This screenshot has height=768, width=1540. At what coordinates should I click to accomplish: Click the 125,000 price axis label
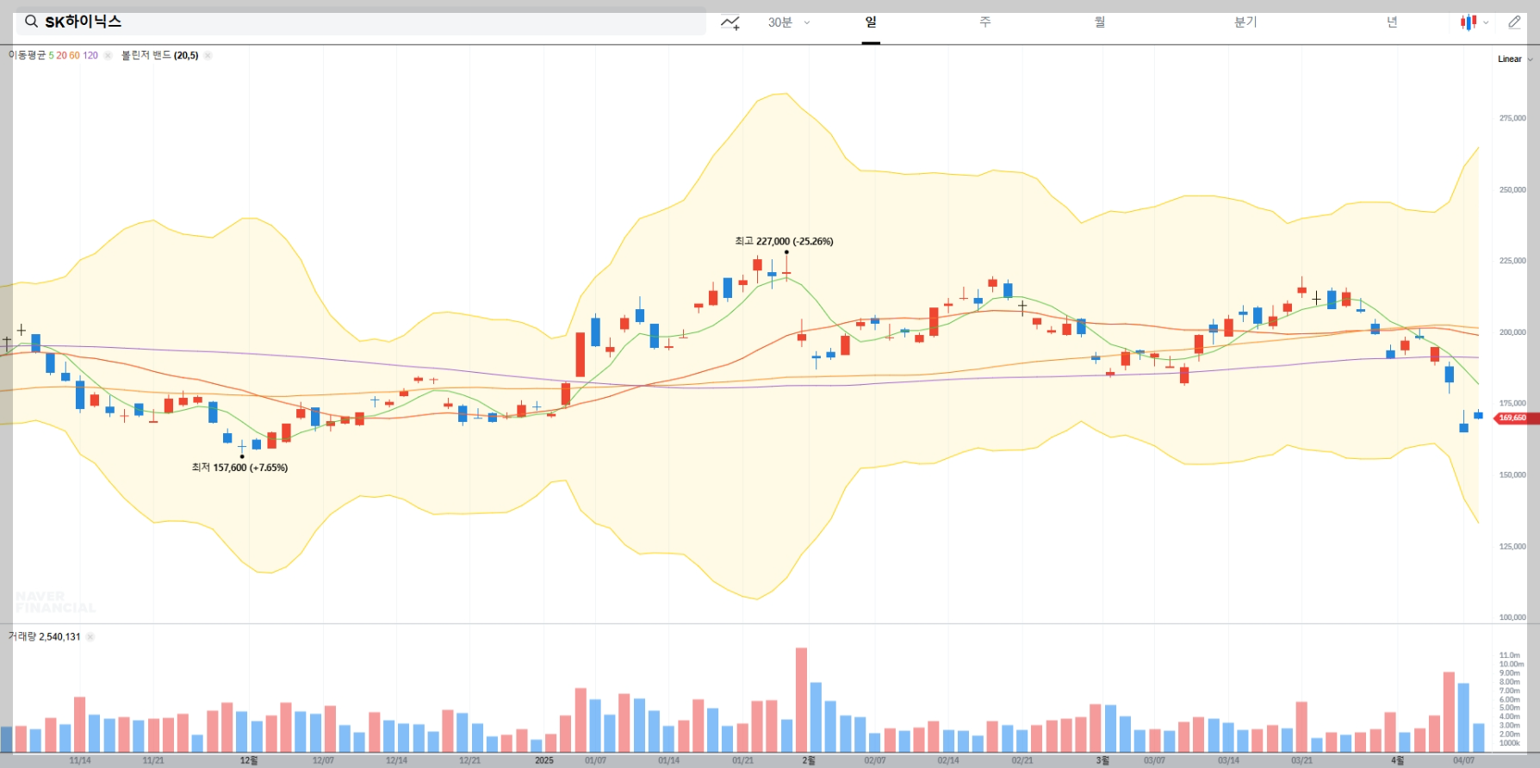[1512, 546]
